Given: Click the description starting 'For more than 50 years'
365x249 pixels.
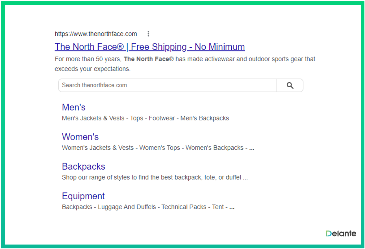Looking at the screenshot, I should coord(185,64).
